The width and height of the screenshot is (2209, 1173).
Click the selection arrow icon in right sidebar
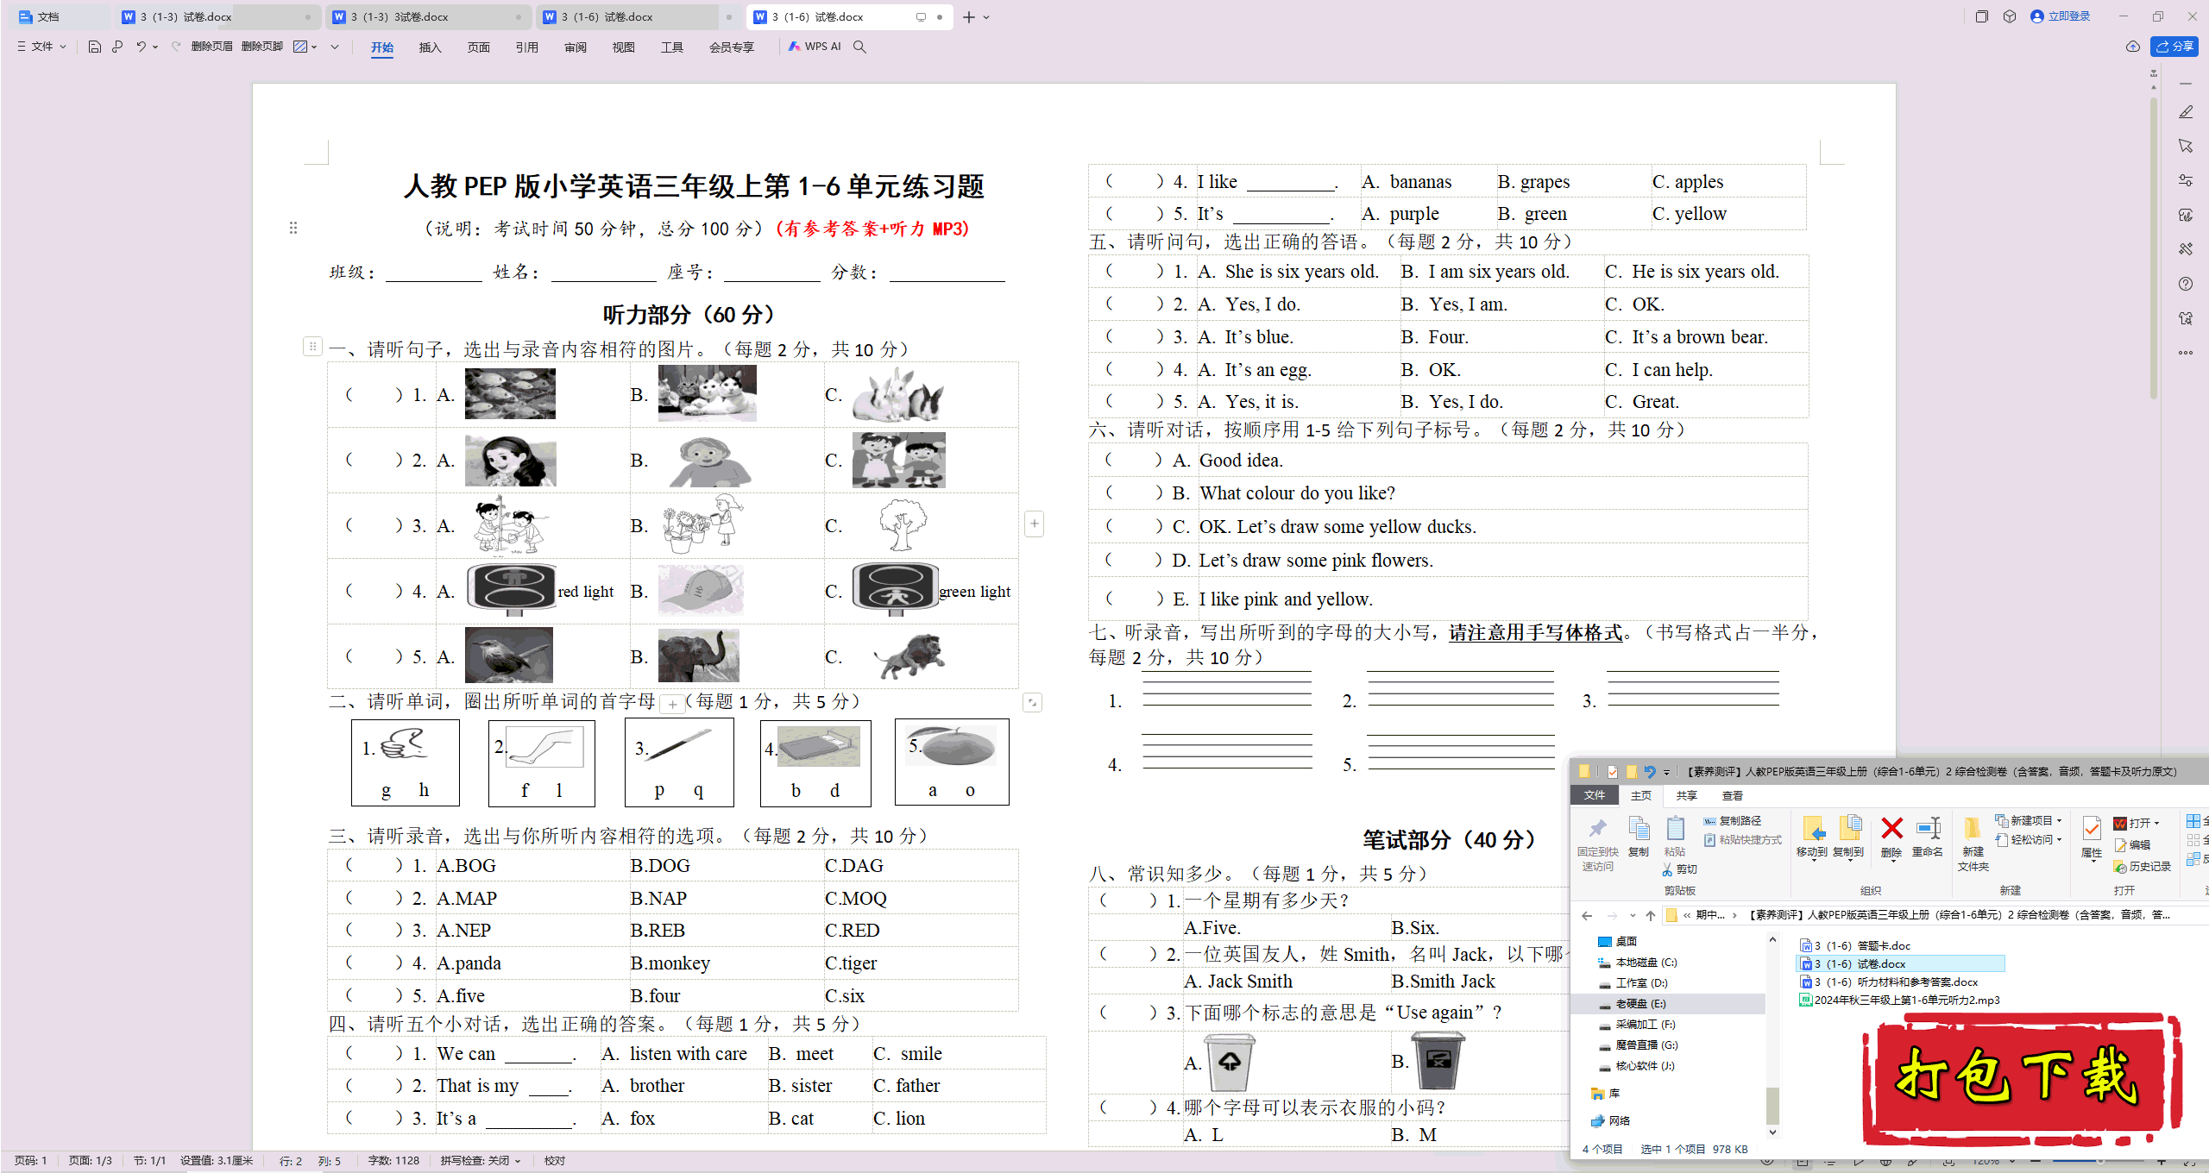coord(2186,146)
